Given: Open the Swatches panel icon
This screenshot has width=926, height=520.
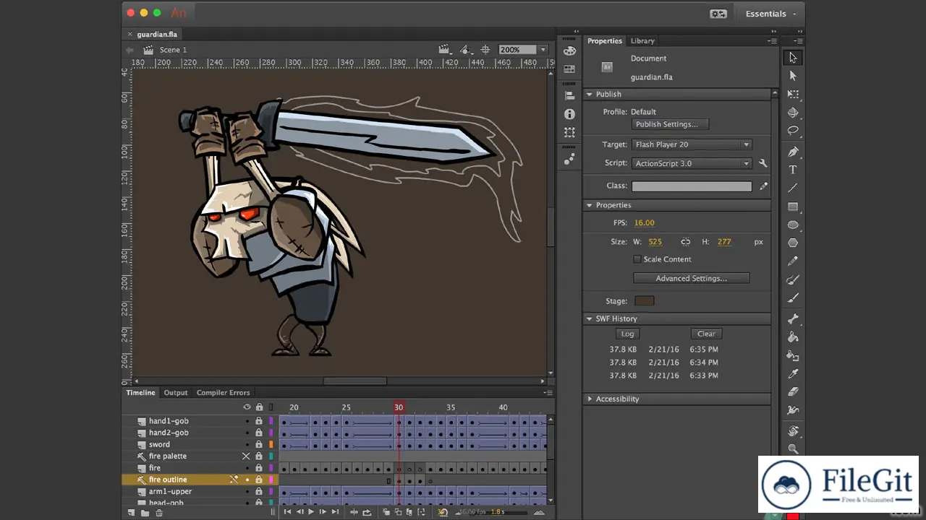Looking at the screenshot, I should (x=569, y=69).
